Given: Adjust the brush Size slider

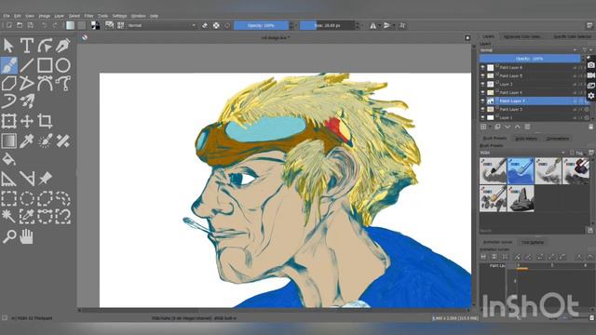Looking at the screenshot, I should [x=327, y=25].
